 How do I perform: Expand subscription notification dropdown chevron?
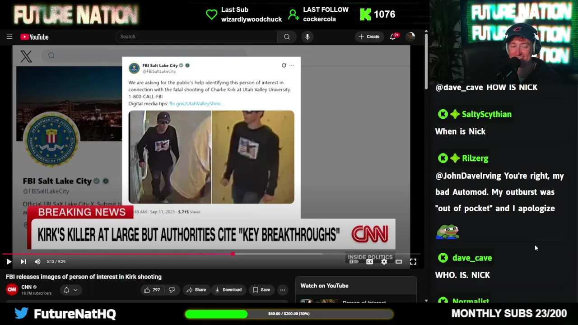click(75, 290)
